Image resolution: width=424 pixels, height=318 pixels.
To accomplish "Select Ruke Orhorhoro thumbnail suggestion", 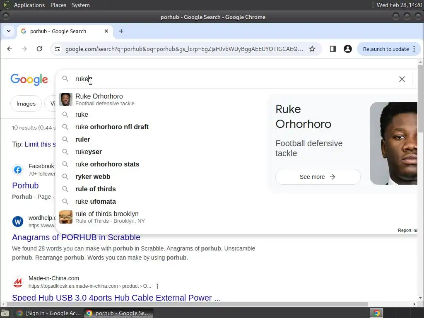I will tap(66, 99).
